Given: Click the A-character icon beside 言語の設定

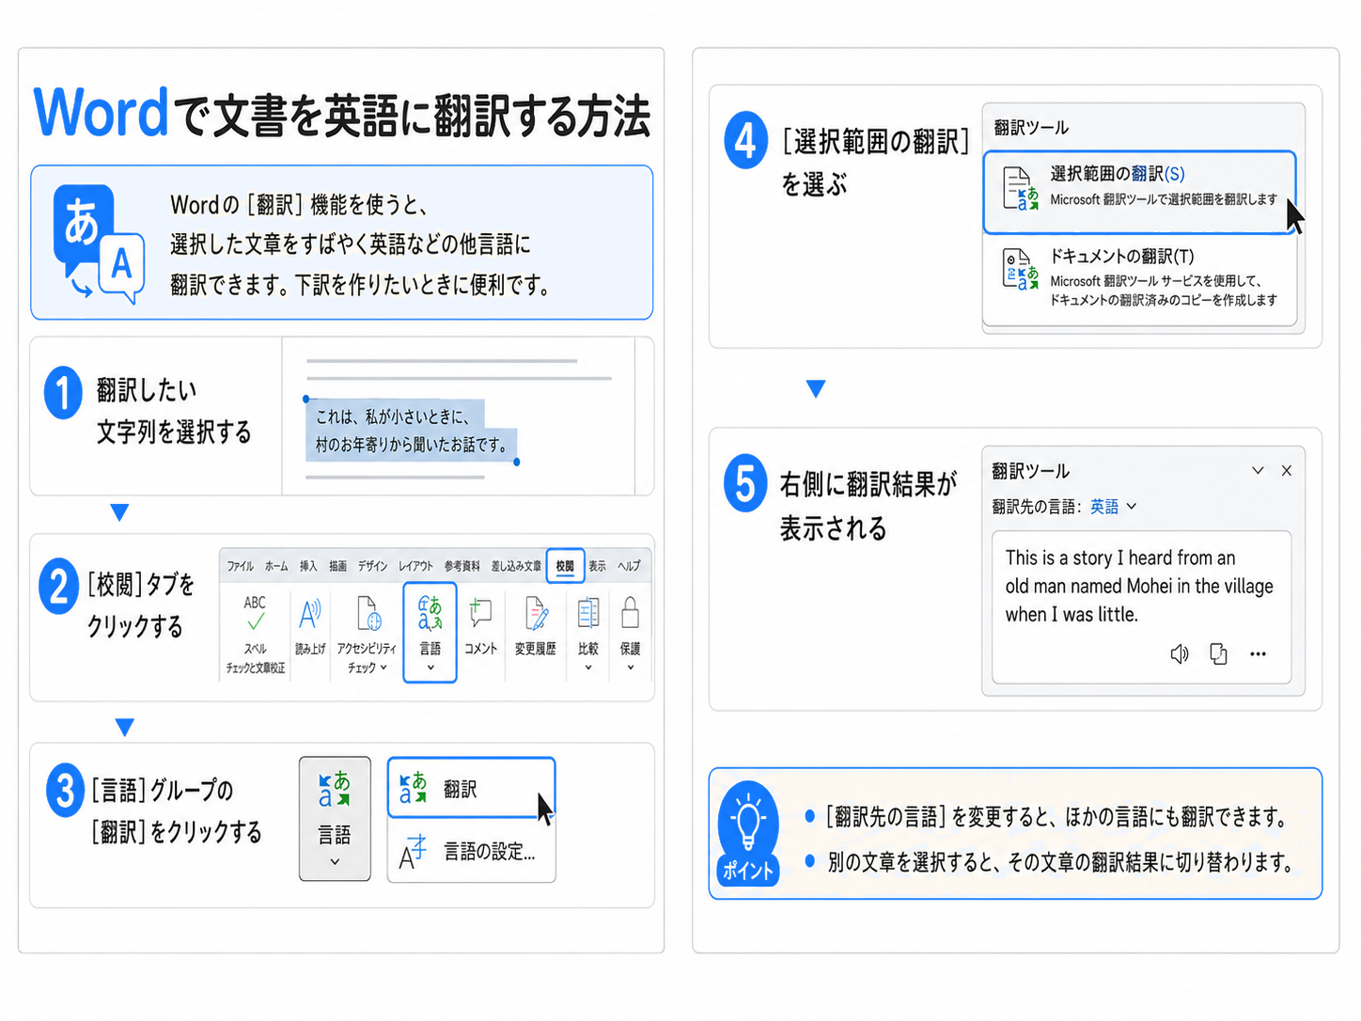Looking at the screenshot, I should tap(413, 852).
